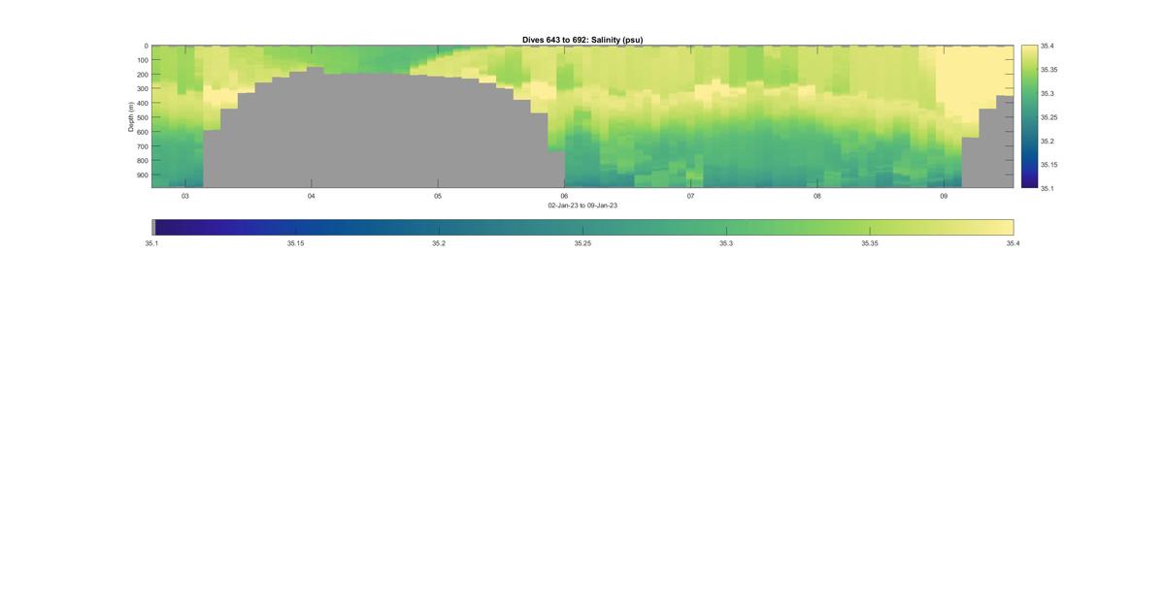Screen dimensions: 1165x603
Task: Click the depth axis tick label "0"
Action: [146, 46]
